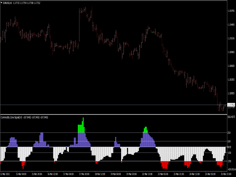Click the 18 Mar 12:00 time label

100,174
